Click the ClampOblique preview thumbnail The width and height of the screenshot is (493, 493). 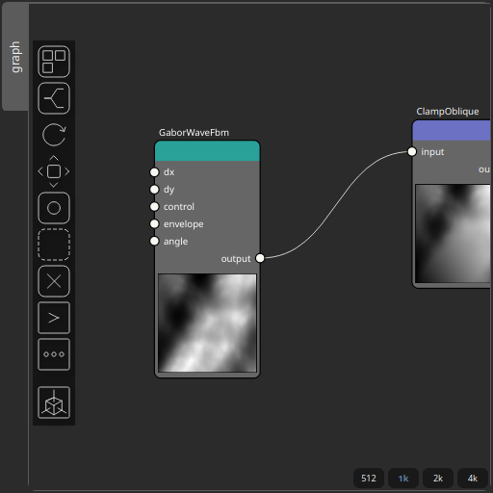(x=453, y=233)
